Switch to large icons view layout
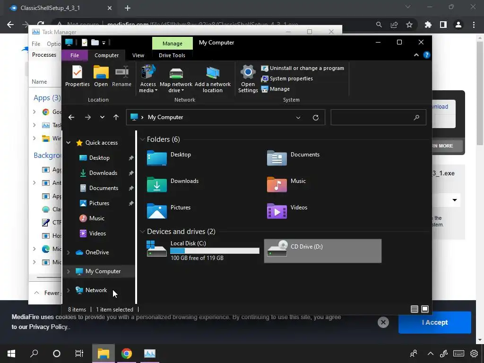 click(x=425, y=309)
